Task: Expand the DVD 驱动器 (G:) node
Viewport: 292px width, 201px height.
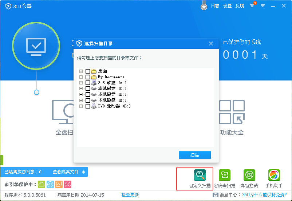Action: pyautogui.click(x=81, y=106)
